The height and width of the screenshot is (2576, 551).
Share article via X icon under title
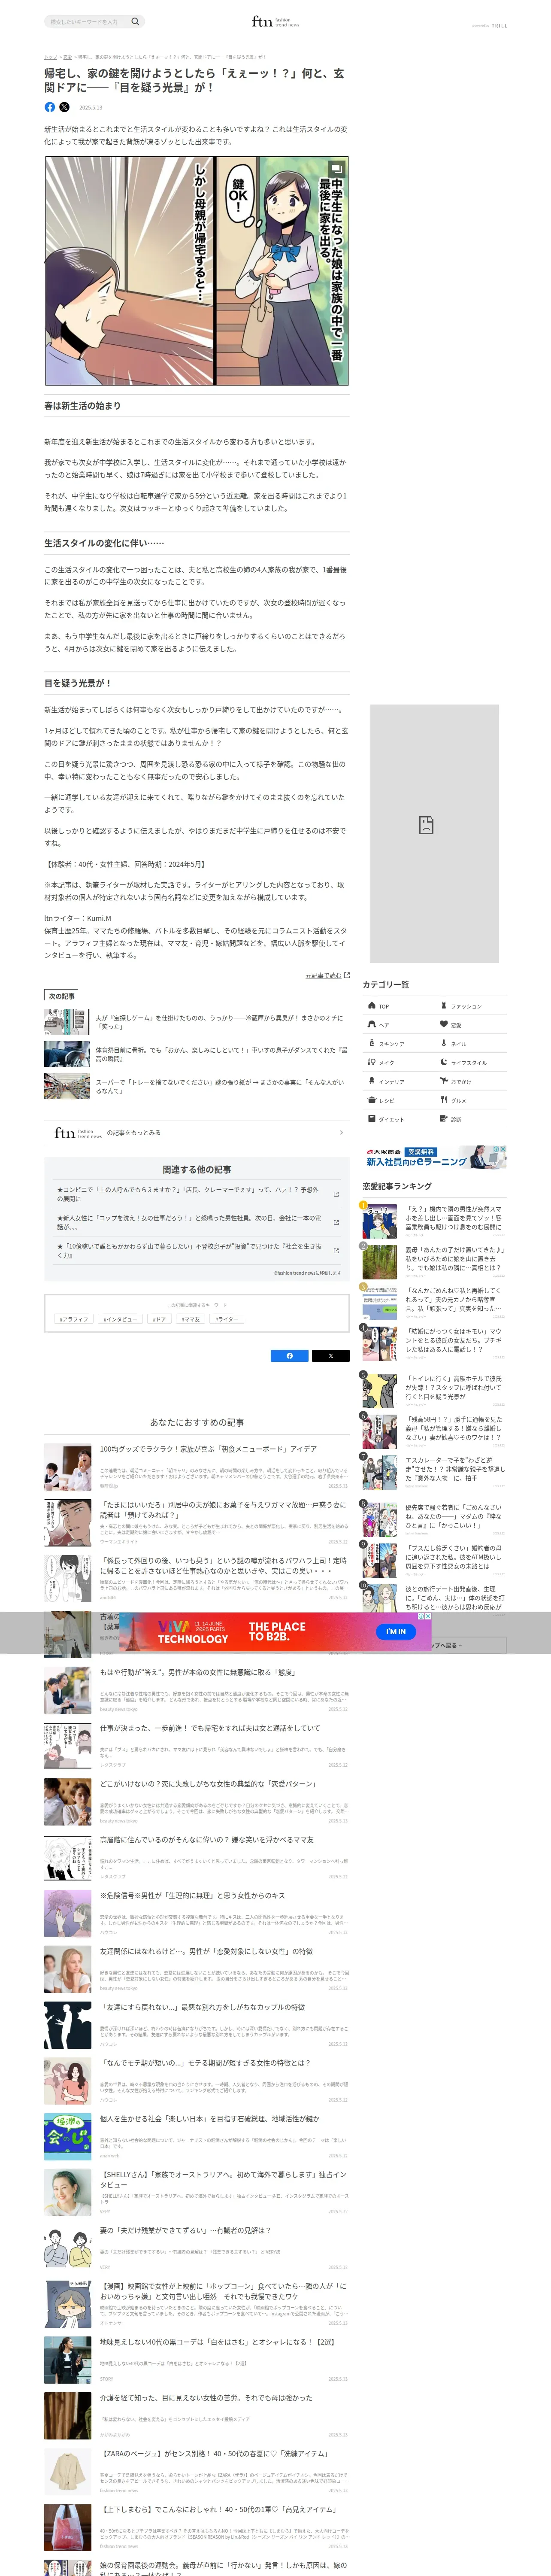(64, 107)
